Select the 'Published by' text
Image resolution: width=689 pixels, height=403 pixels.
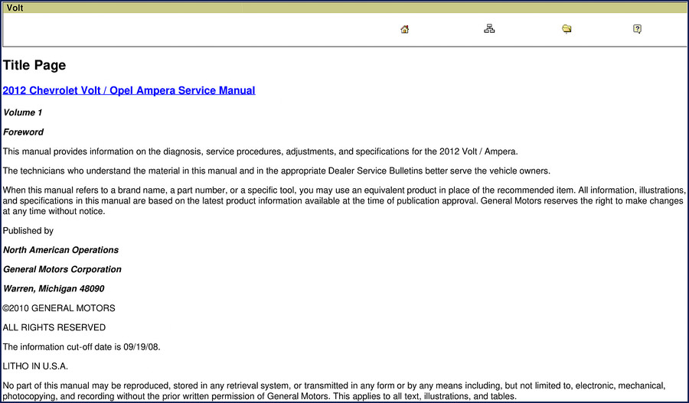28,230
